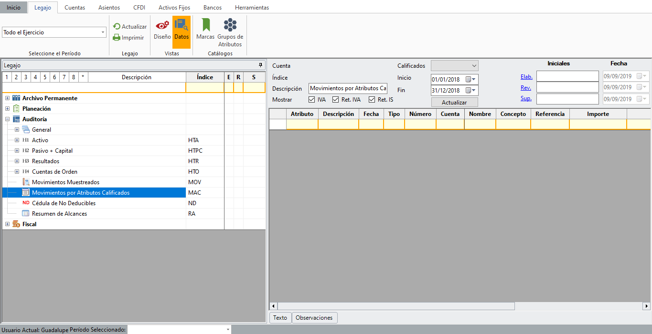Click the Actualizar refresh icon in ribbon
The image size is (652, 334).
[x=117, y=27]
